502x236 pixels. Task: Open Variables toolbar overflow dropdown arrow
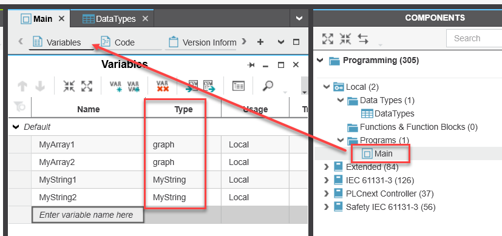coord(304,92)
